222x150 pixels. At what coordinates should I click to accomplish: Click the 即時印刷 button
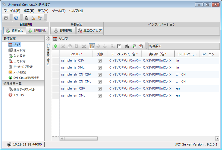tap(63, 30)
